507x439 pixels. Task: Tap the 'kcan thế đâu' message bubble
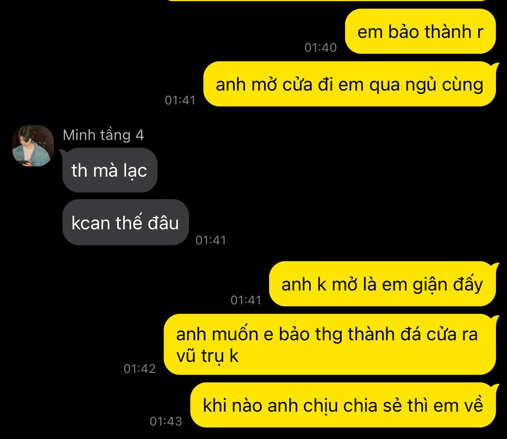tap(125, 222)
